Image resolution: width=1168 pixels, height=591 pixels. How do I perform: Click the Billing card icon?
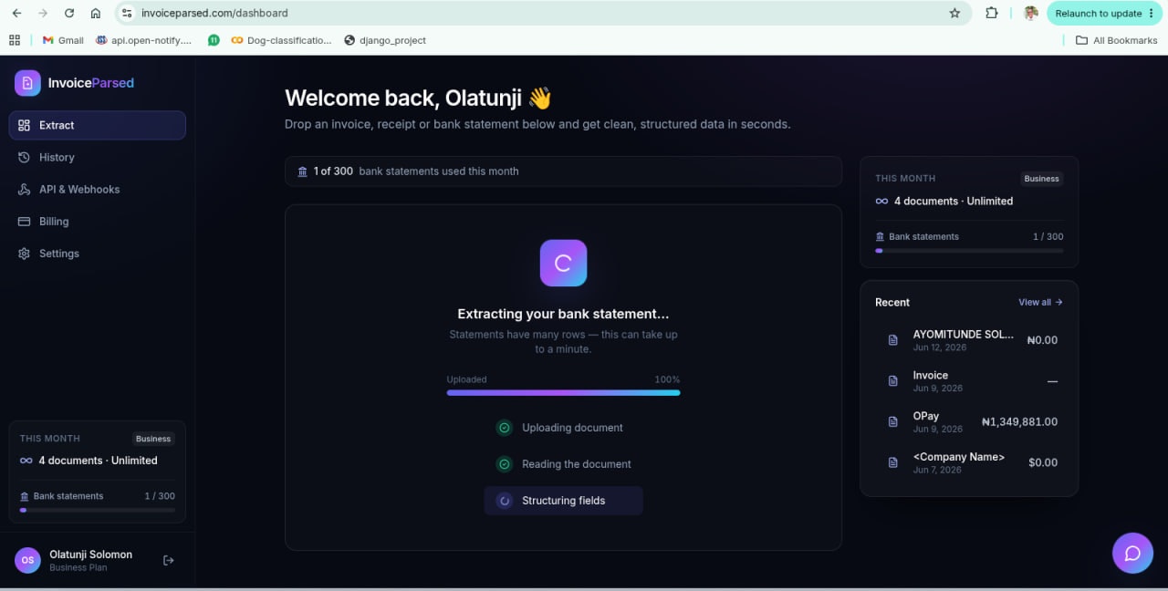click(x=24, y=221)
